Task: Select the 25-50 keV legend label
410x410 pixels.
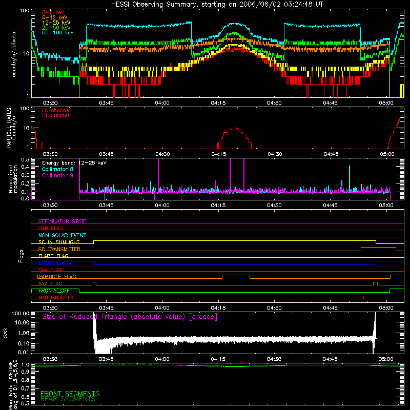Action: tap(56, 28)
